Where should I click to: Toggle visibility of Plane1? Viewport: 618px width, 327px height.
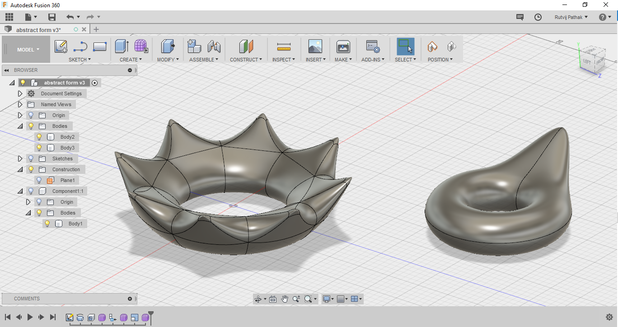click(x=39, y=180)
